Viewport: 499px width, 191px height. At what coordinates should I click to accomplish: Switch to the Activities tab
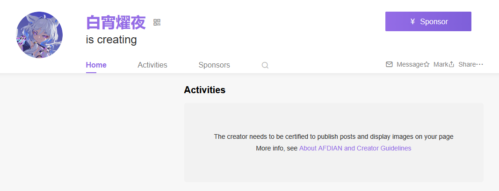point(152,65)
